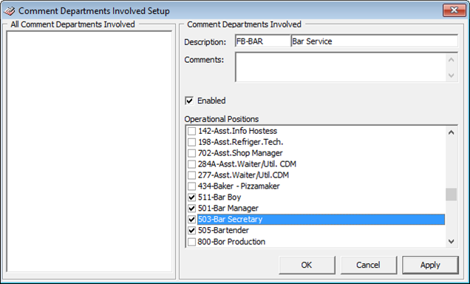Select the 198-Asst.Refriger.Tech. row text
This screenshot has width=470, height=284.
pos(240,142)
